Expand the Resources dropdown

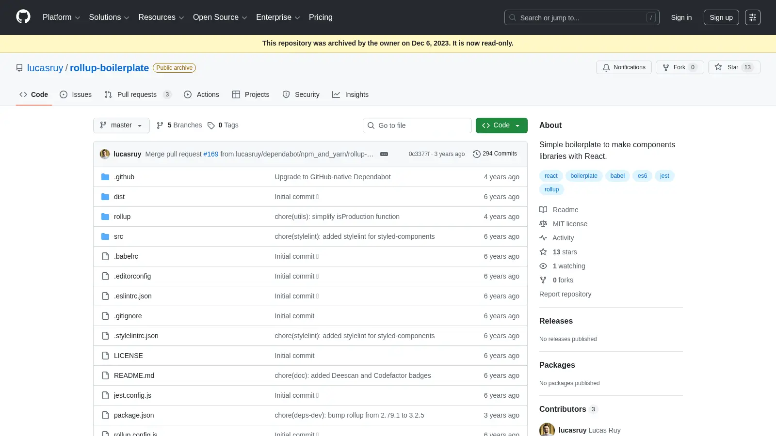(161, 17)
